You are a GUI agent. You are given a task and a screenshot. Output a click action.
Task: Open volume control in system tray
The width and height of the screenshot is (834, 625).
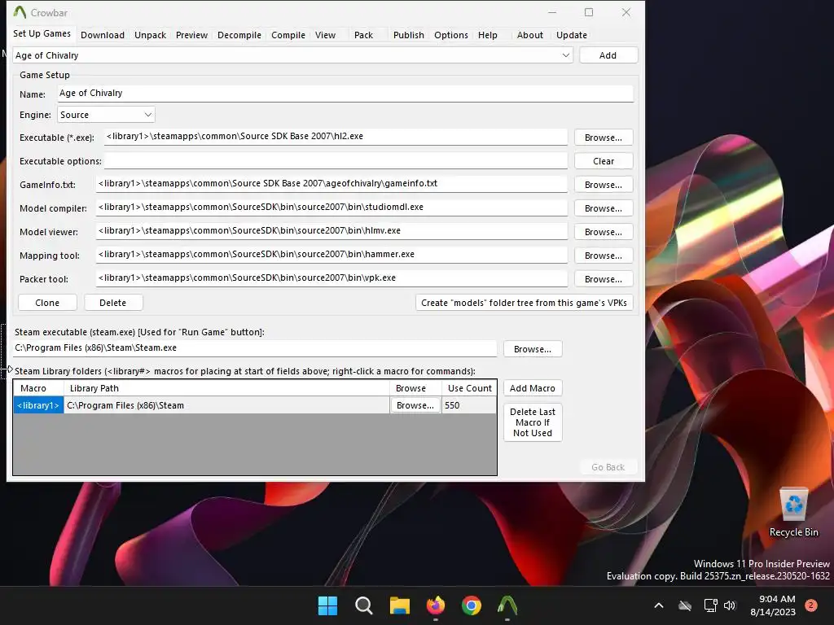point(730,605)
